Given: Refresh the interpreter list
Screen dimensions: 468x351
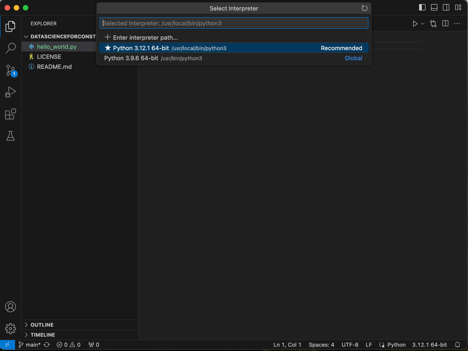Looking at the screenshot, I should 364,8.
